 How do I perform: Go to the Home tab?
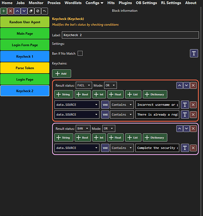click(7, 3)
